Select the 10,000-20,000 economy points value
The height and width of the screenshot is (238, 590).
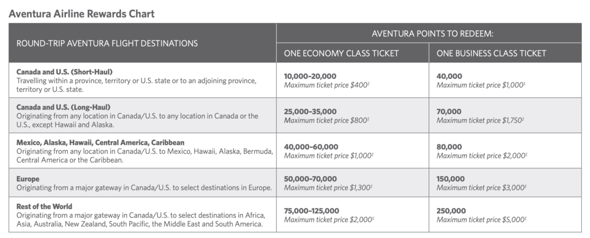click(x=310, y=77)
